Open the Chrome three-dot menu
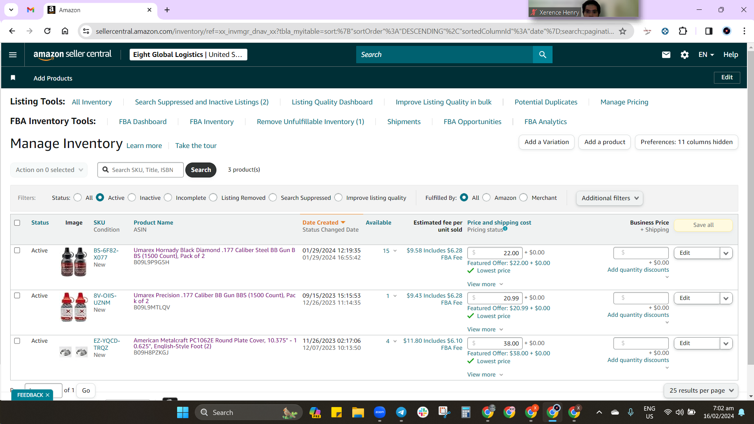Image resolution: width=754 pixels, height=424 pixels. pos(744,31)
